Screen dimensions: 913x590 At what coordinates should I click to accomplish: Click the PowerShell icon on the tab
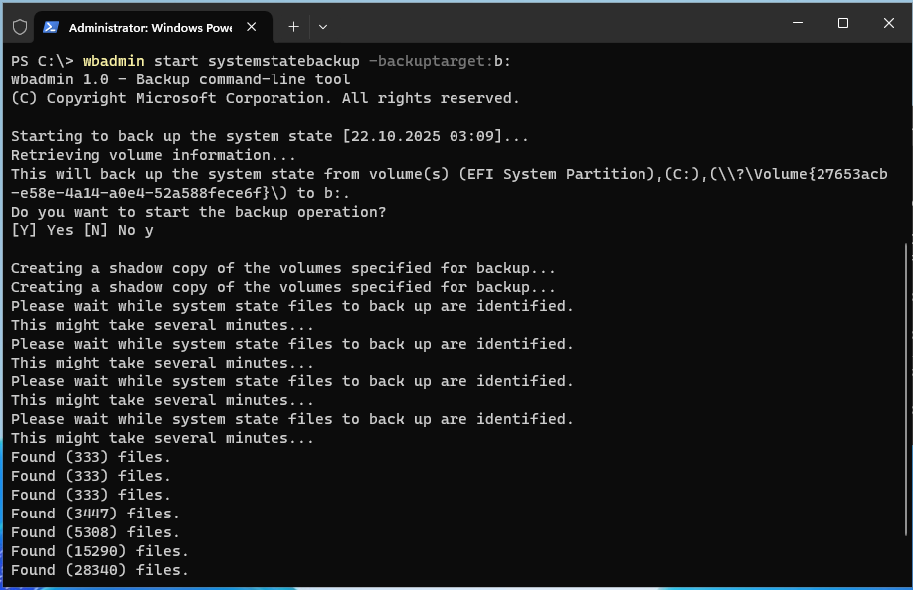[x=51, y=27]
